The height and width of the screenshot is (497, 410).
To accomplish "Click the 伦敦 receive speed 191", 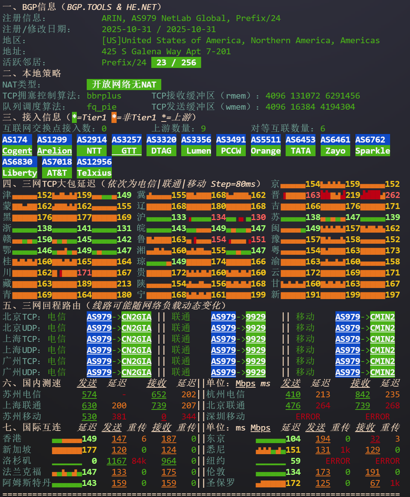I will [372, 472].
